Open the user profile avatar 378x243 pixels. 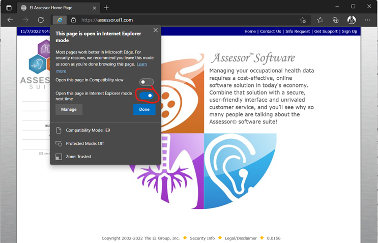click(352, 20)
